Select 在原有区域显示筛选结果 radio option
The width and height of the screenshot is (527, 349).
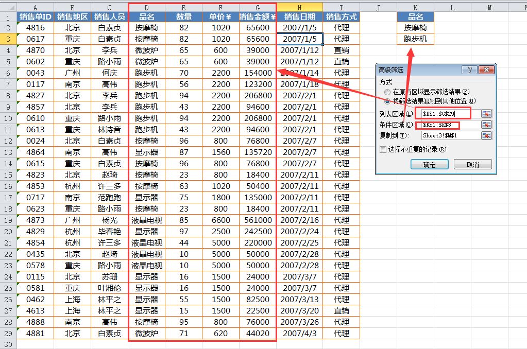point(387,92)
